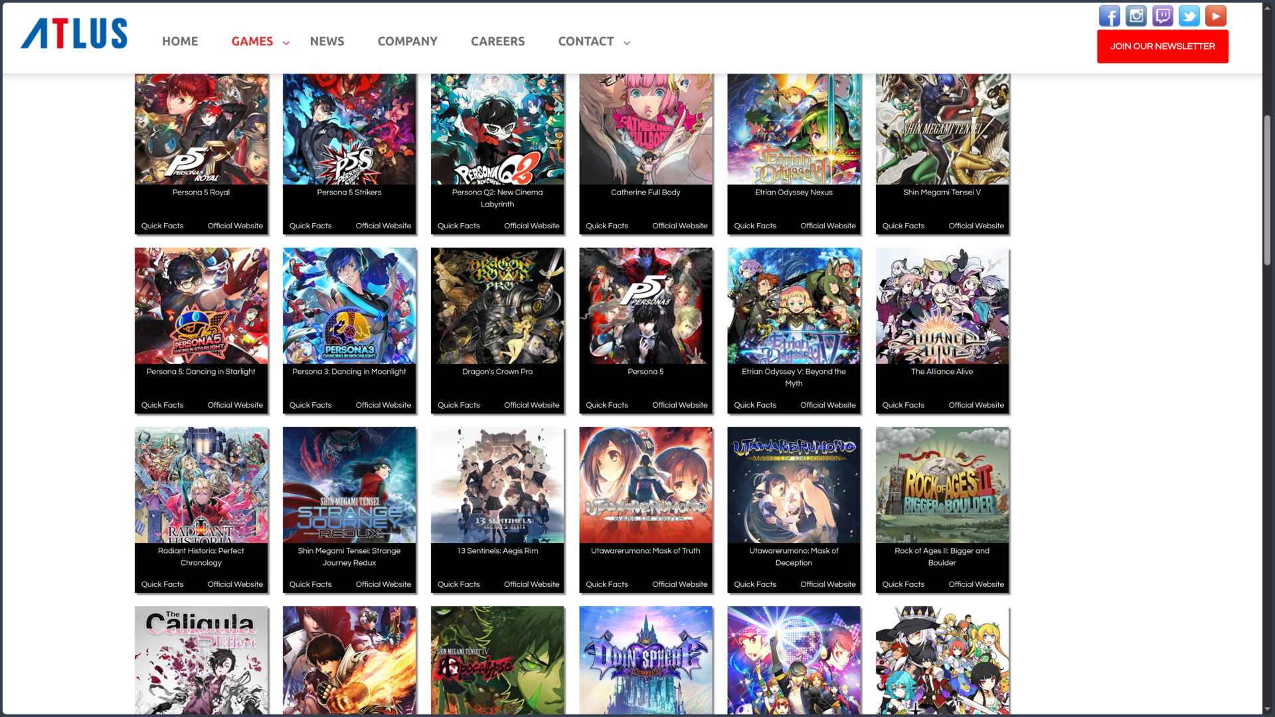Viewport: 1275px width, 717px height.
Task: Click Persona 3: Dancing in Moonlight cover
Action: tap(349, 306)
